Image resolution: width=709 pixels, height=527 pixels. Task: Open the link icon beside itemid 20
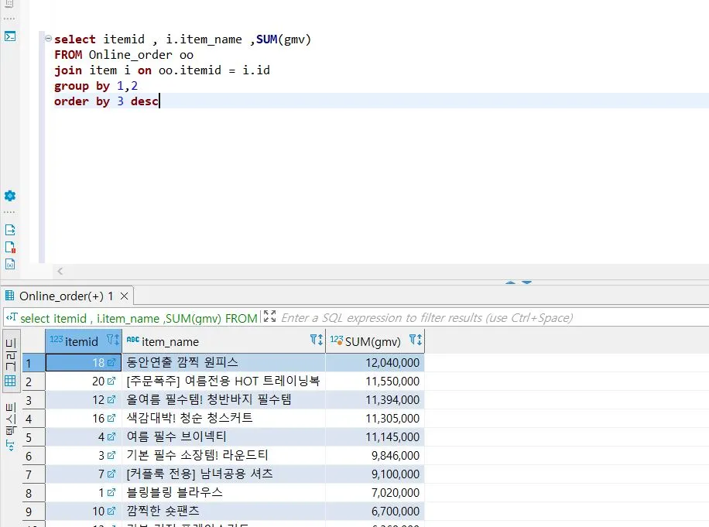(111, 381)
